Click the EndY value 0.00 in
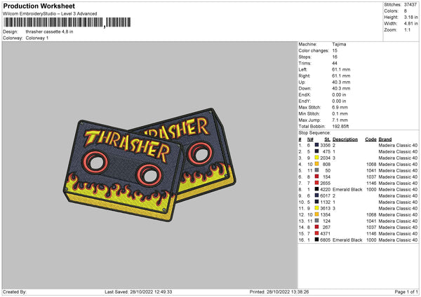Image resolution: width=421 pixels, height=297 pixels. (x=339, y=102)
